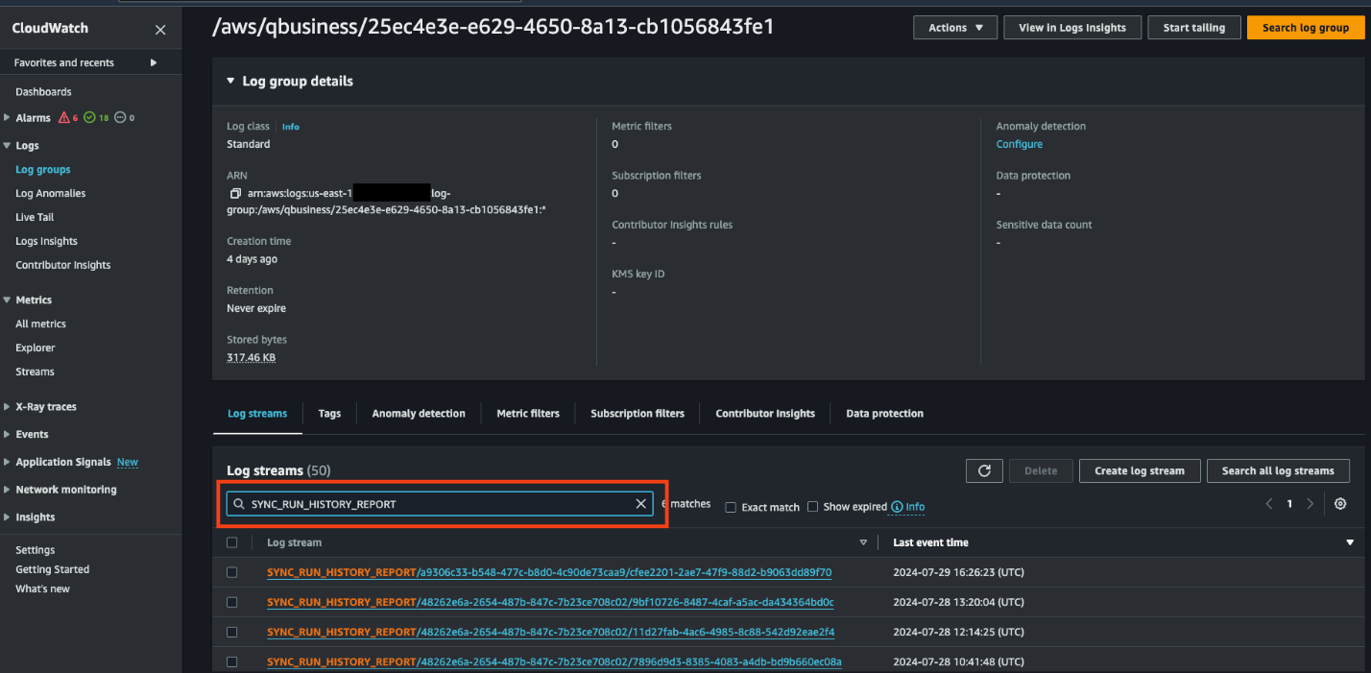Open Configure anomaly detection link

tap(1019, 144)
